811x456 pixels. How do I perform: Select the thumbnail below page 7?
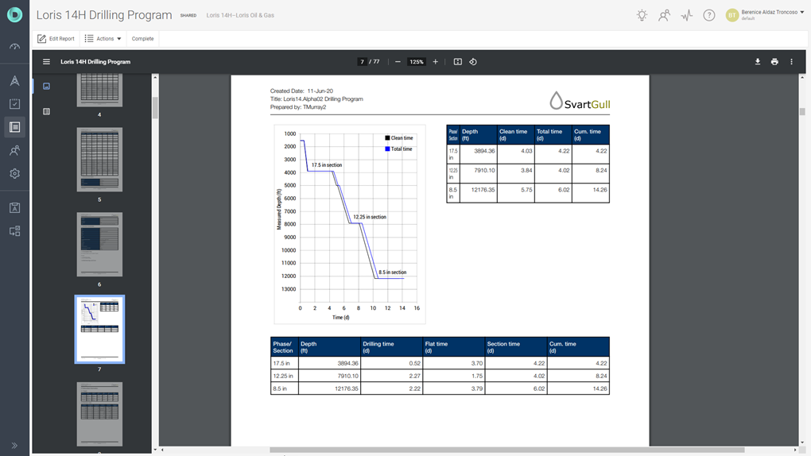(x=100, y=414)
